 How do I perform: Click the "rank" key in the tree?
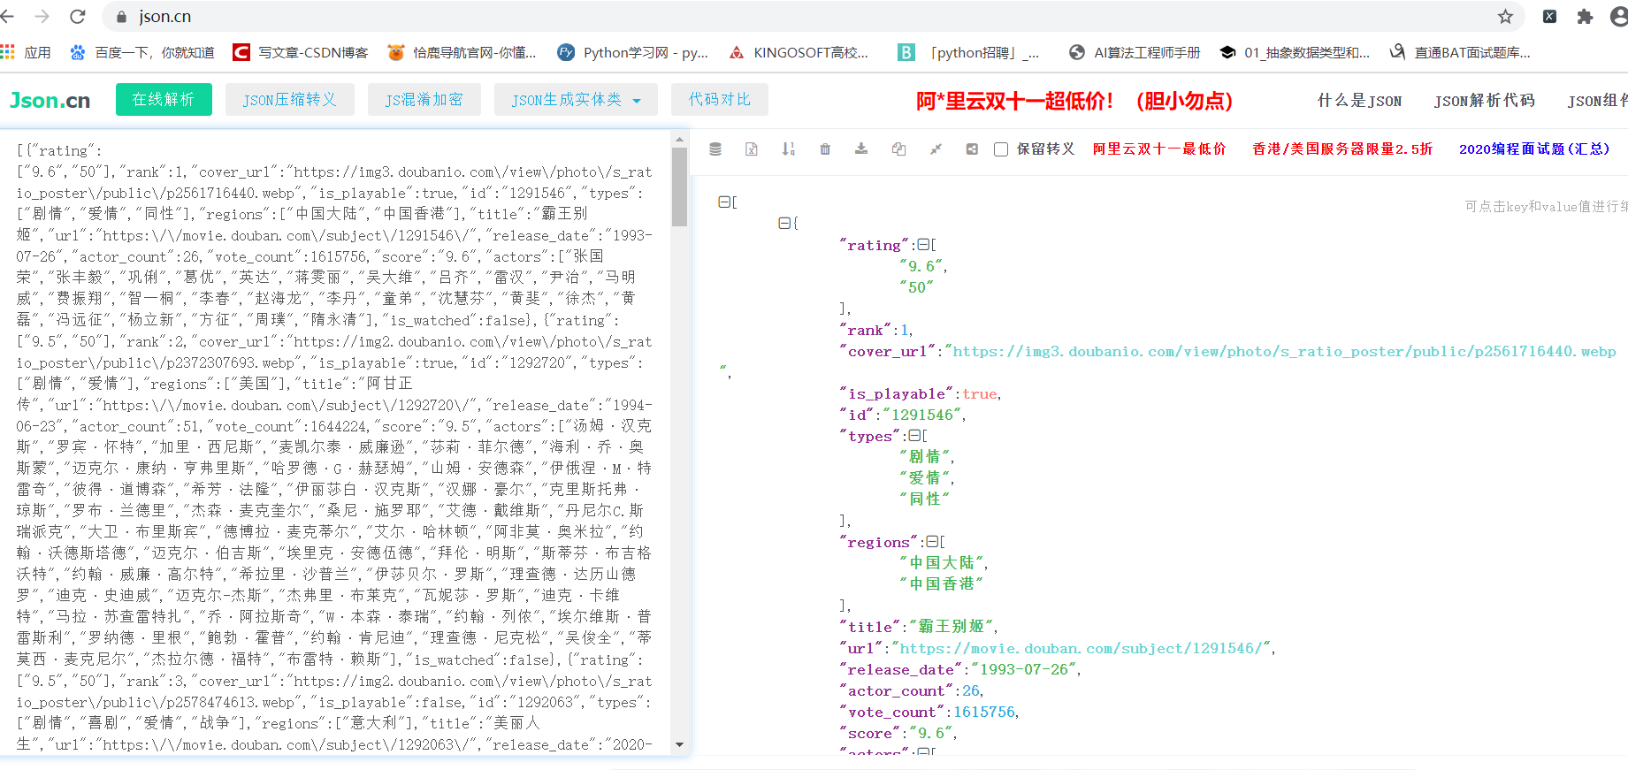click(866, 330)
